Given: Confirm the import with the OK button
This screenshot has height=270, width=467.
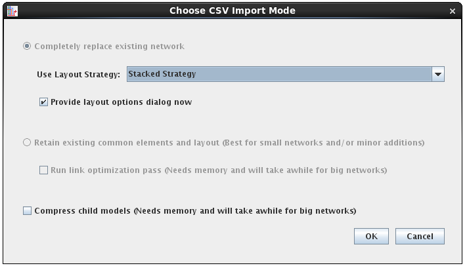Looking at the screenshot, I should point(371,236).
